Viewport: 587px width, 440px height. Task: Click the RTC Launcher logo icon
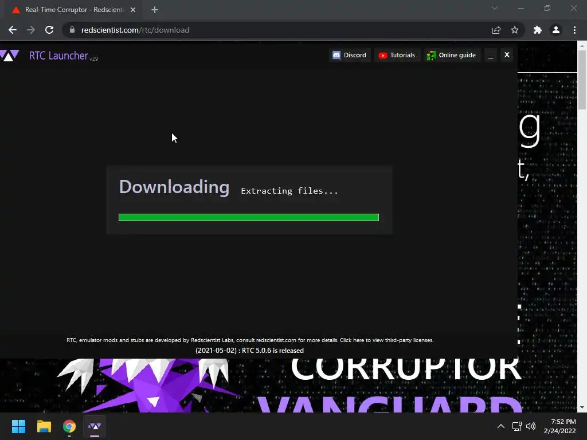click(x=10, y=56)
